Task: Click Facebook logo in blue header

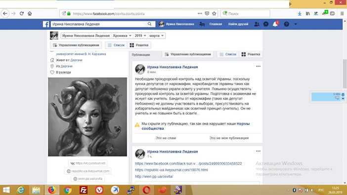Action: [46, 24]
